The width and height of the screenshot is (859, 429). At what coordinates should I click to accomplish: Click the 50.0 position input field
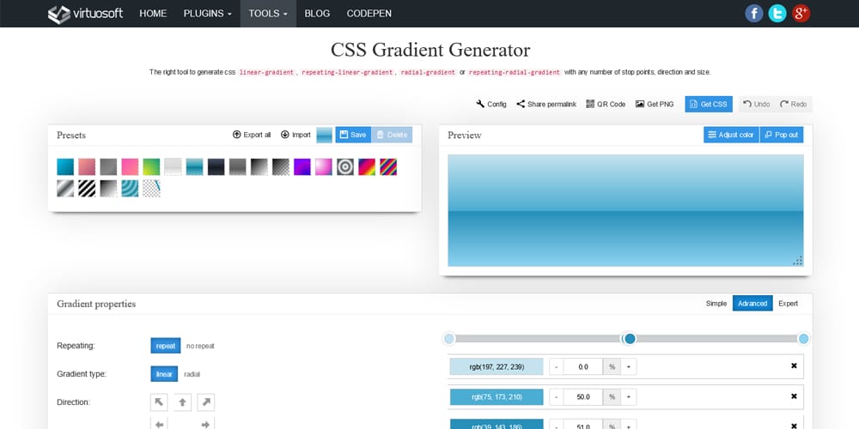point(583,397)
